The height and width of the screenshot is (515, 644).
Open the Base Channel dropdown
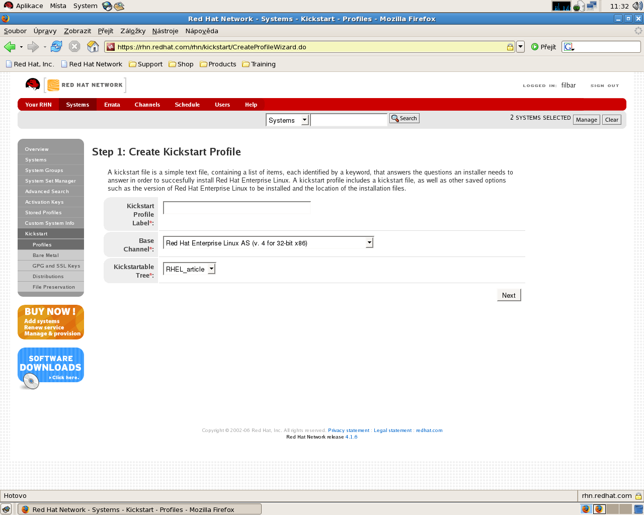pos(269,242)
